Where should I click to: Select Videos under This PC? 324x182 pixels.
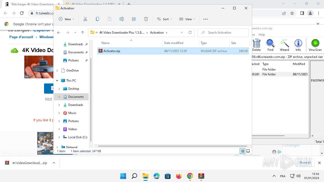(72, 129)
